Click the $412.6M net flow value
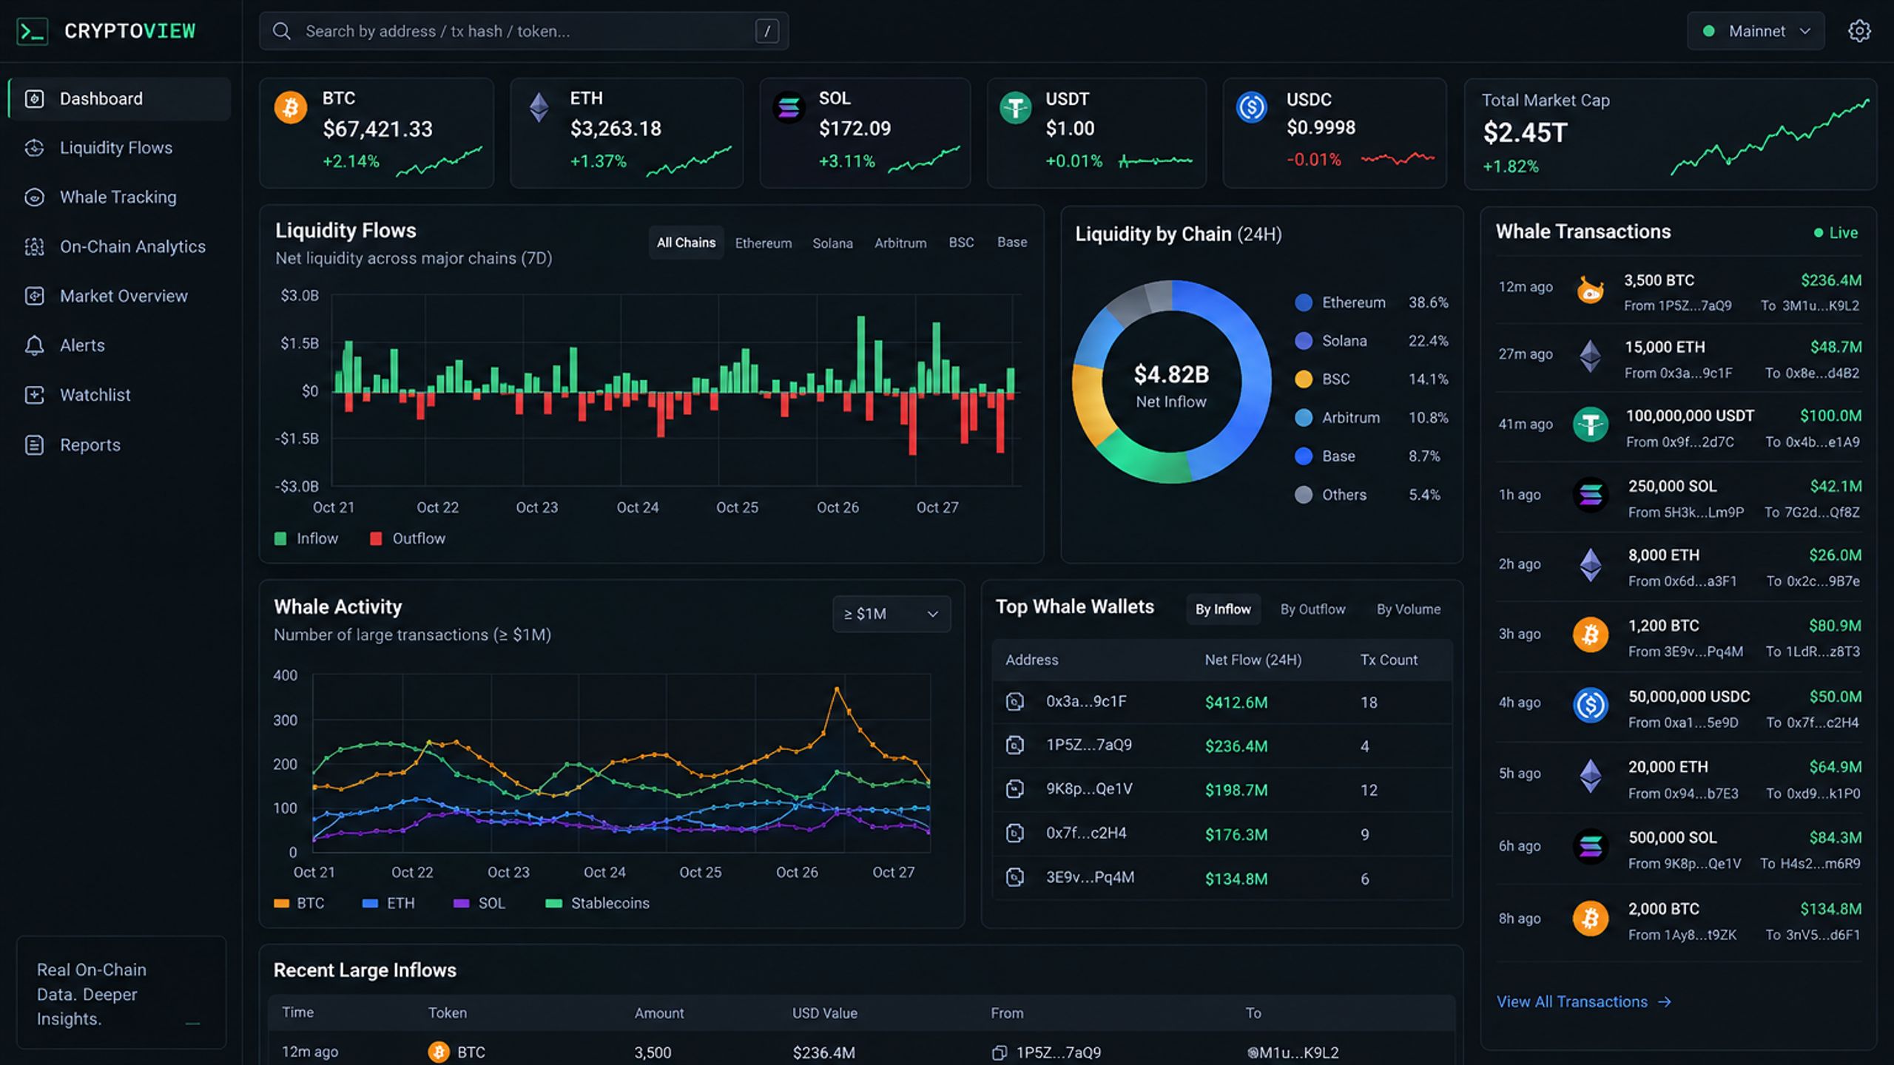Screen dimensions: 1894x1065 point(1236,702)
